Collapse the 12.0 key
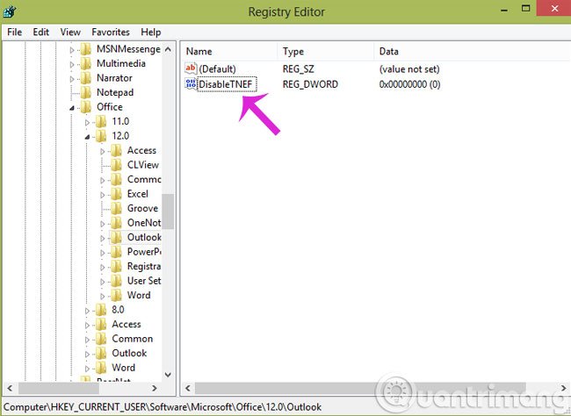This screenshot has width=571, height=416. point(87,137)
